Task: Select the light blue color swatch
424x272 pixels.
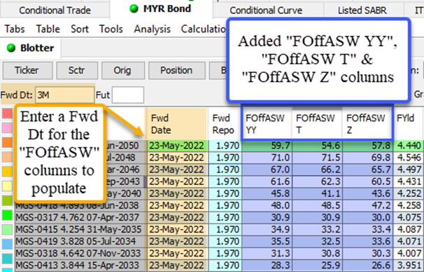Action: pyautogui.click(x=7, y=245)
